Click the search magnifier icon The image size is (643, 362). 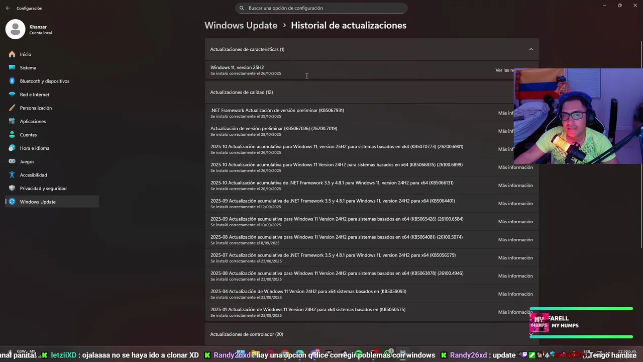coord(242,8)
